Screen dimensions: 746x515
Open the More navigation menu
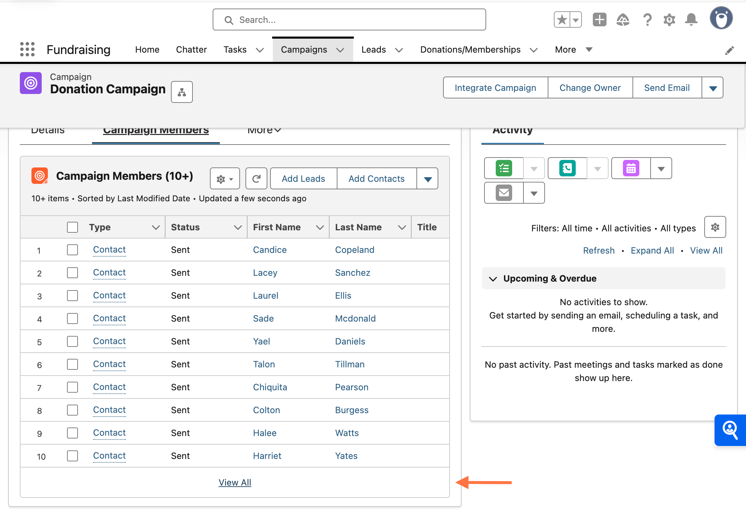click(574, 50)
